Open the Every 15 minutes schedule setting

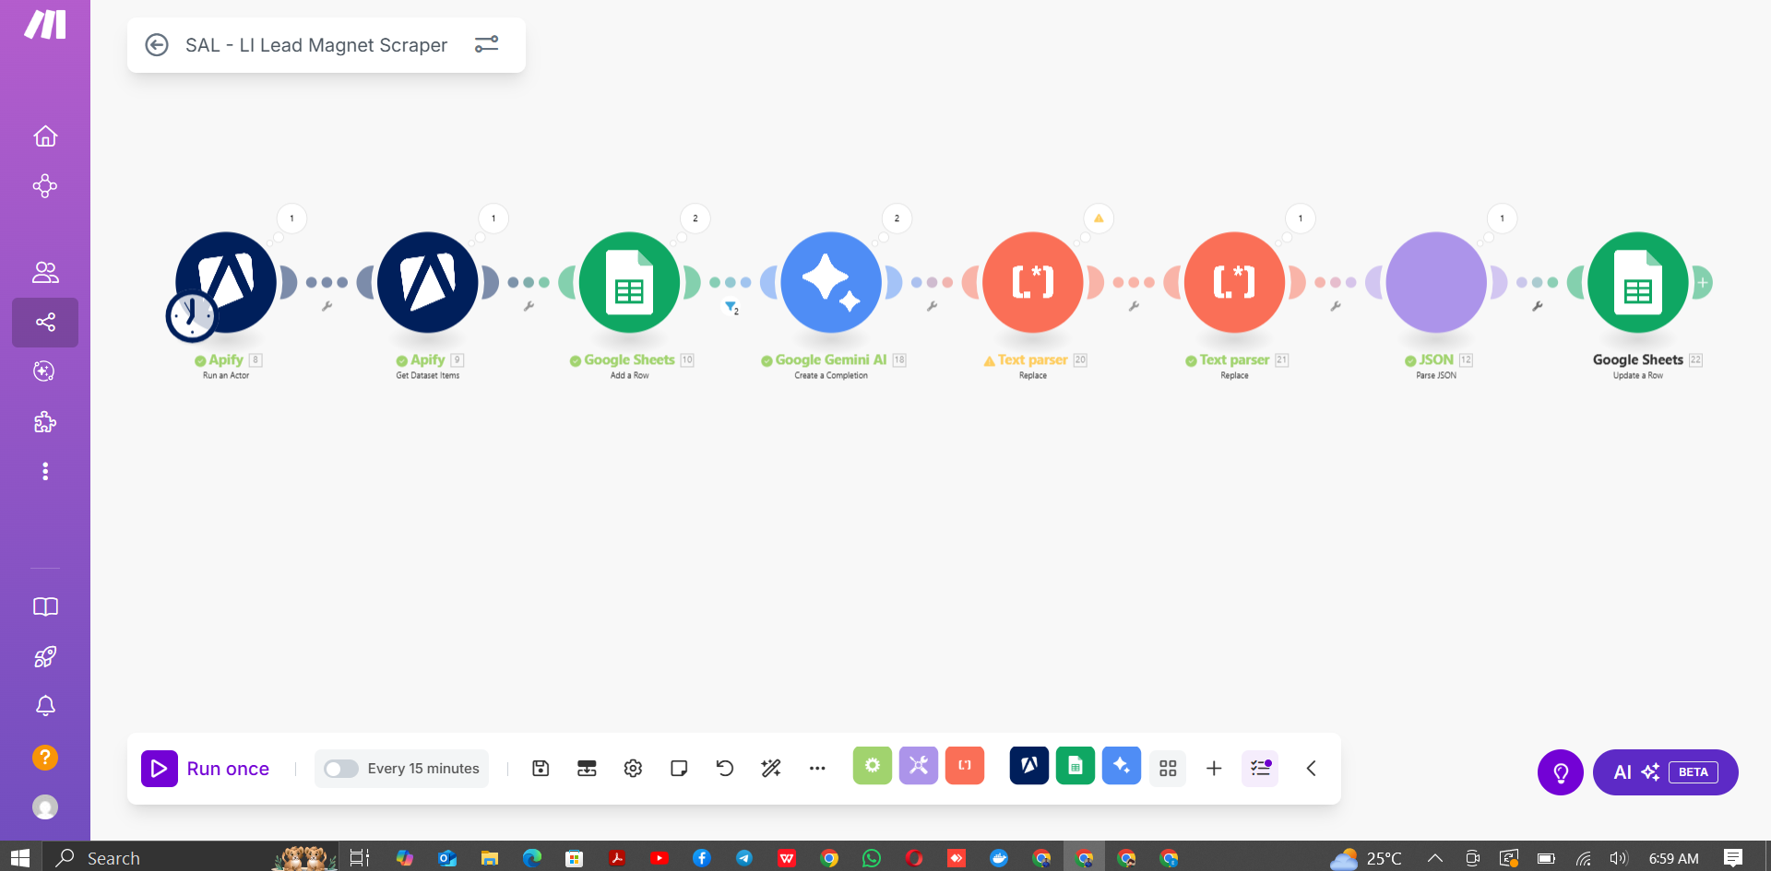click(423, 769)
